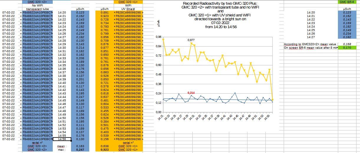Select the "max :" label cell
360x153 pixels.
(62, 149)
